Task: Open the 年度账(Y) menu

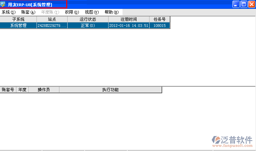Action: (x=50, y=12)
